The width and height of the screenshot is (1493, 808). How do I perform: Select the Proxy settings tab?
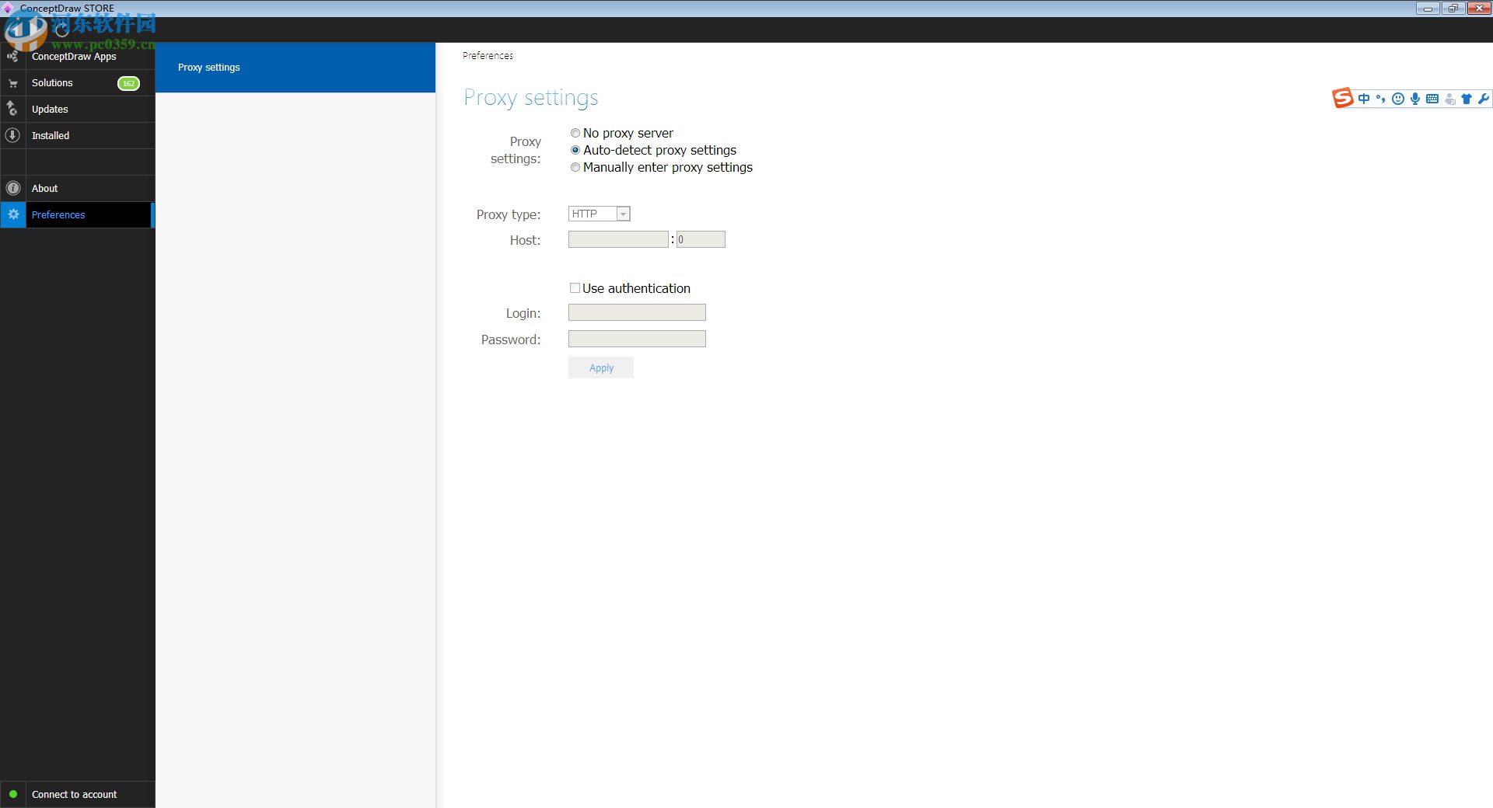coord(295,68)
